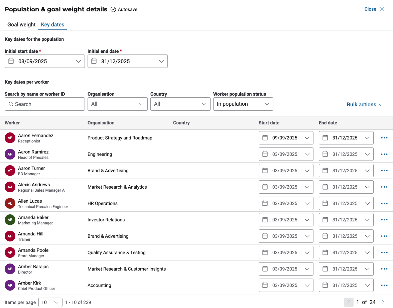Switch to the Goal weight tab

21,24
